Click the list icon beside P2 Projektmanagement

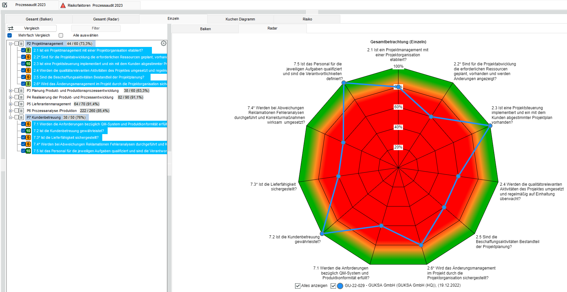click(x=21, y=44)
